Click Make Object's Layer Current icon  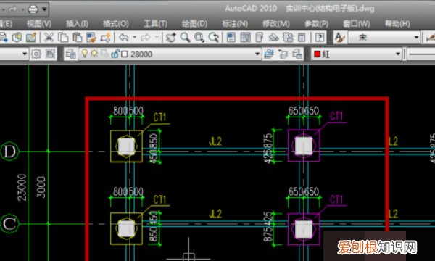click(x=268, y=54)
